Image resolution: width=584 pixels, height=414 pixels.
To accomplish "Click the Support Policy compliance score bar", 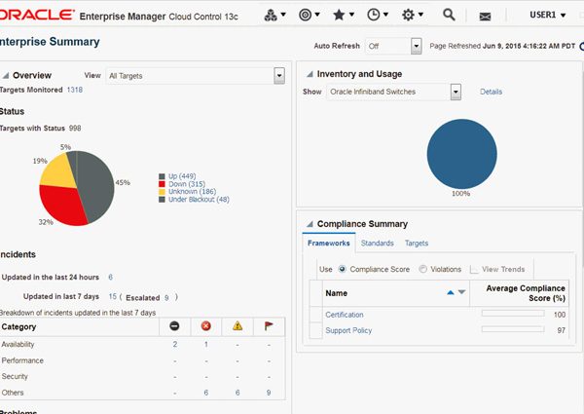I will [x=513, y=329].
